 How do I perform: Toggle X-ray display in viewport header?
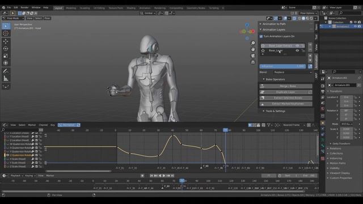pos(294,18)
